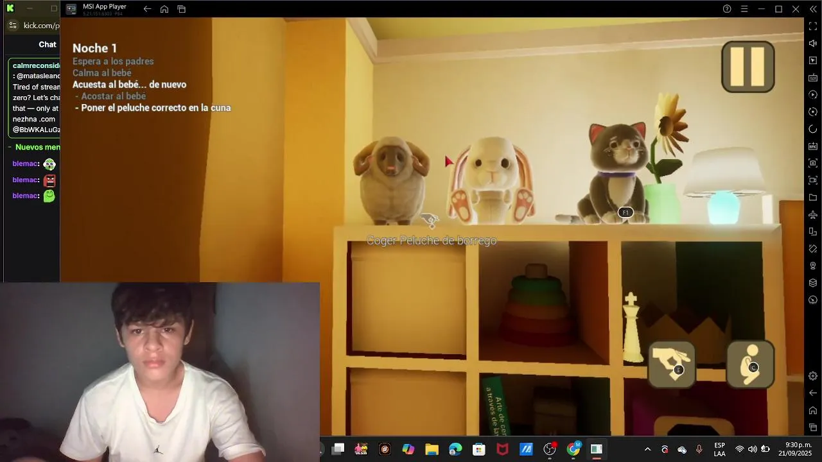Click the 'Acuesta al bebé... de nuevo' objective
This screenshot has width=822, height=462.
(x=129, y=85)
